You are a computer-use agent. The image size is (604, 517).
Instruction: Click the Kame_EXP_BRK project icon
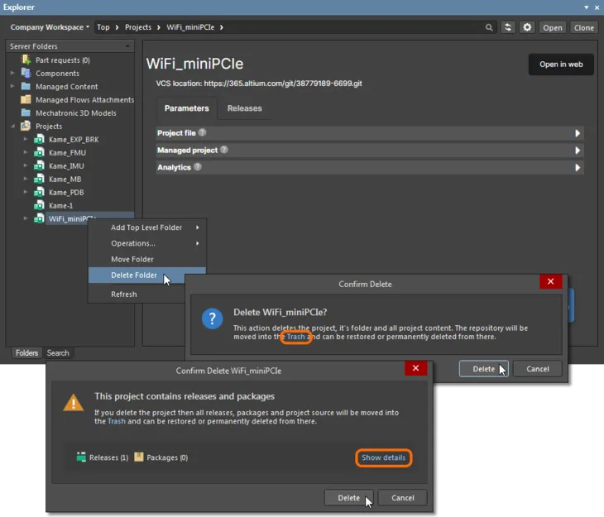pyautogui.click(x=39, y=139)
